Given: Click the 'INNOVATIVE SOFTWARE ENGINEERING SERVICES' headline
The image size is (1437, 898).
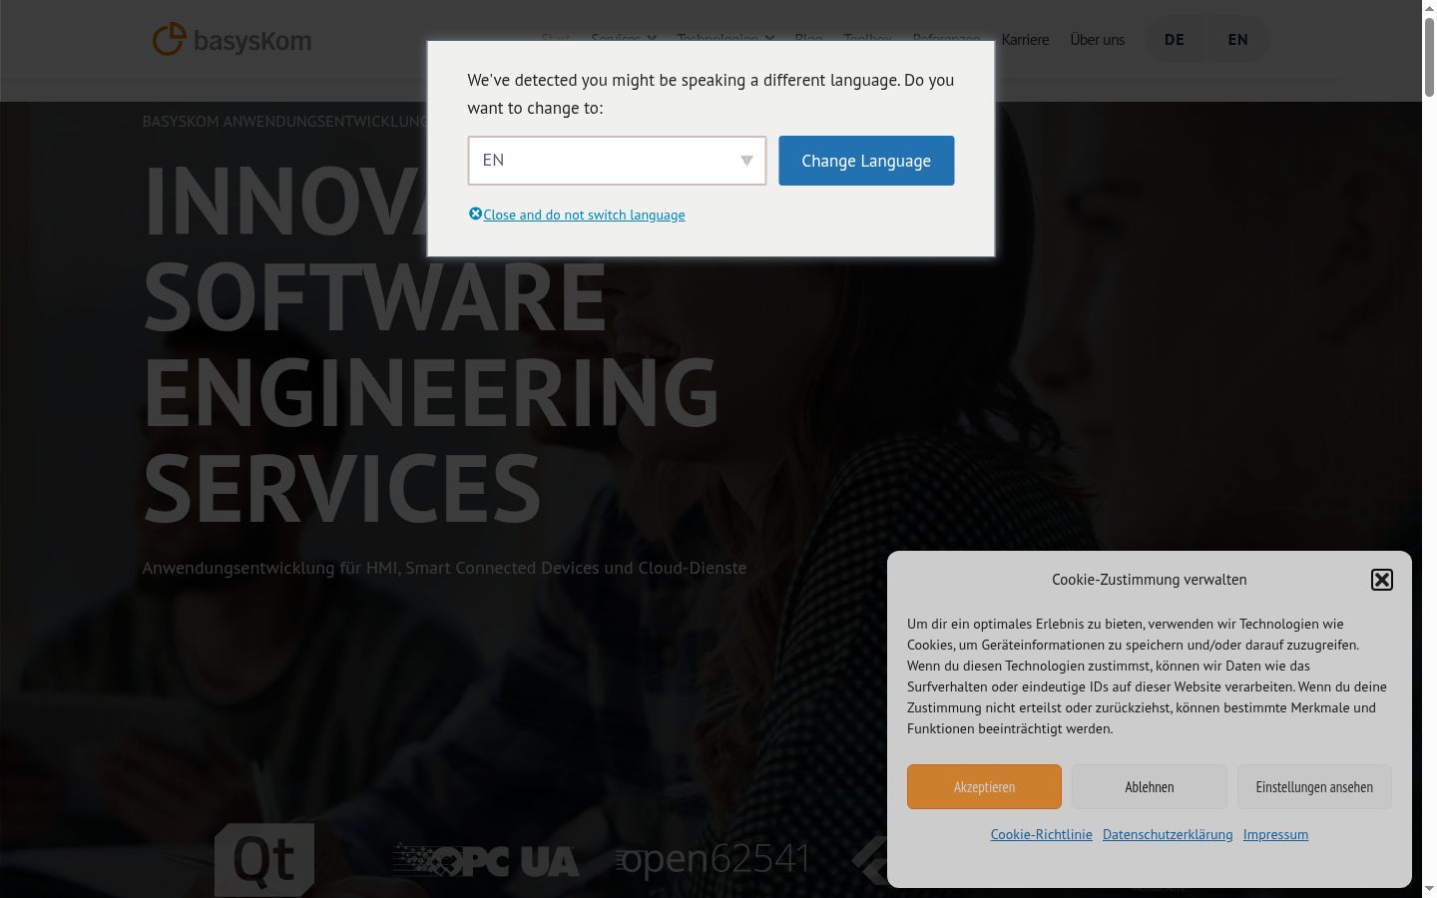Looking at the screenshot, I should click(431, 342).
